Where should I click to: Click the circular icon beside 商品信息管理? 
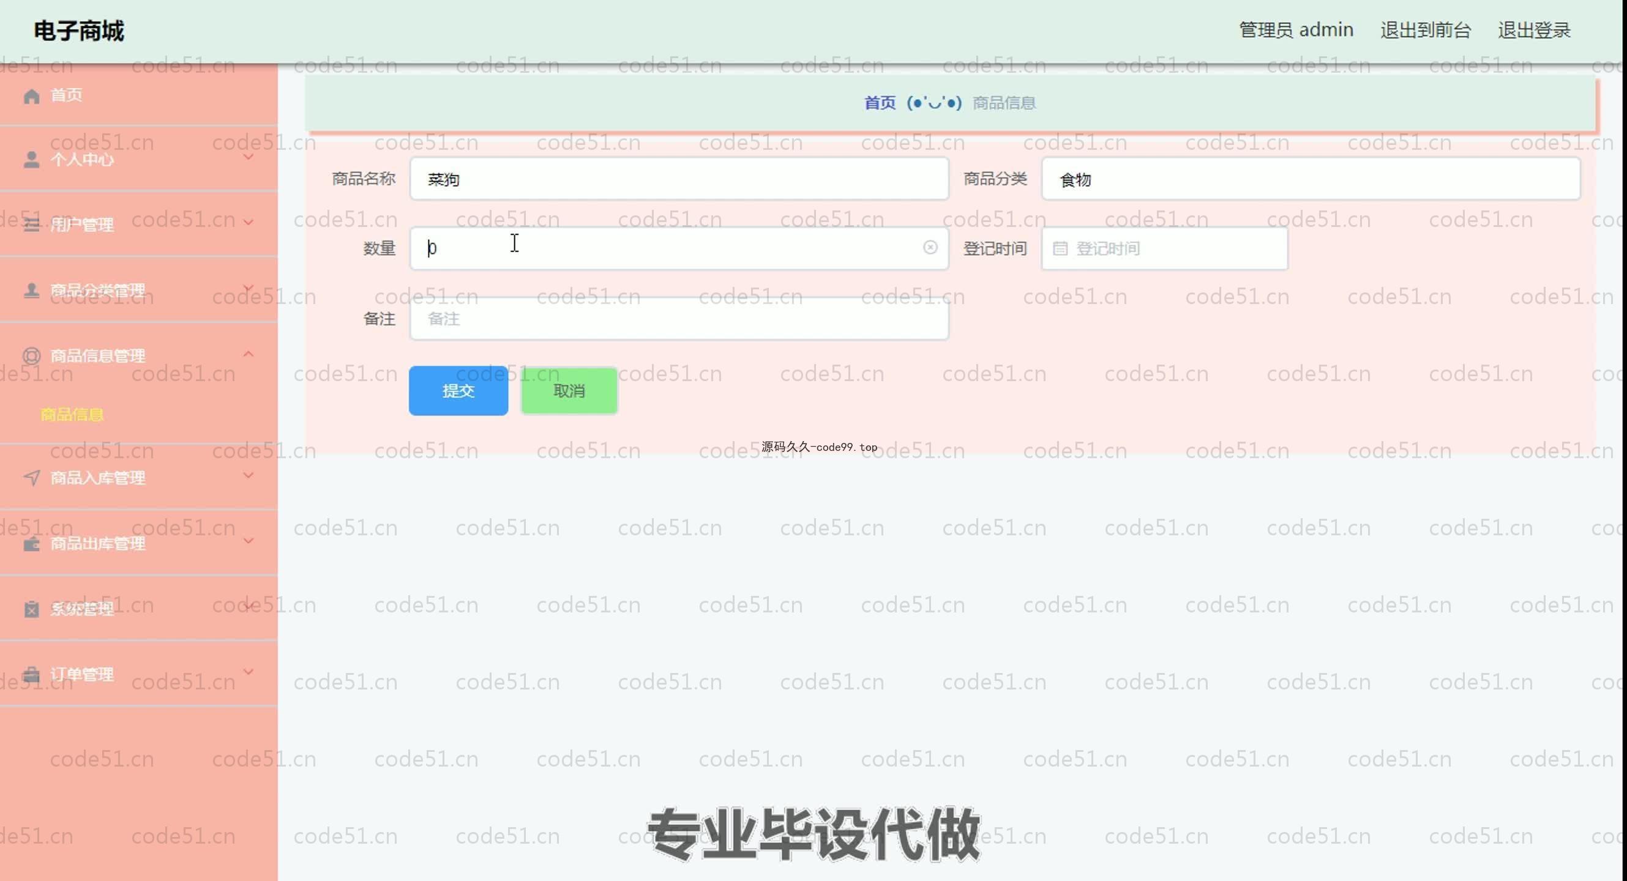click(x=32, y=356)
